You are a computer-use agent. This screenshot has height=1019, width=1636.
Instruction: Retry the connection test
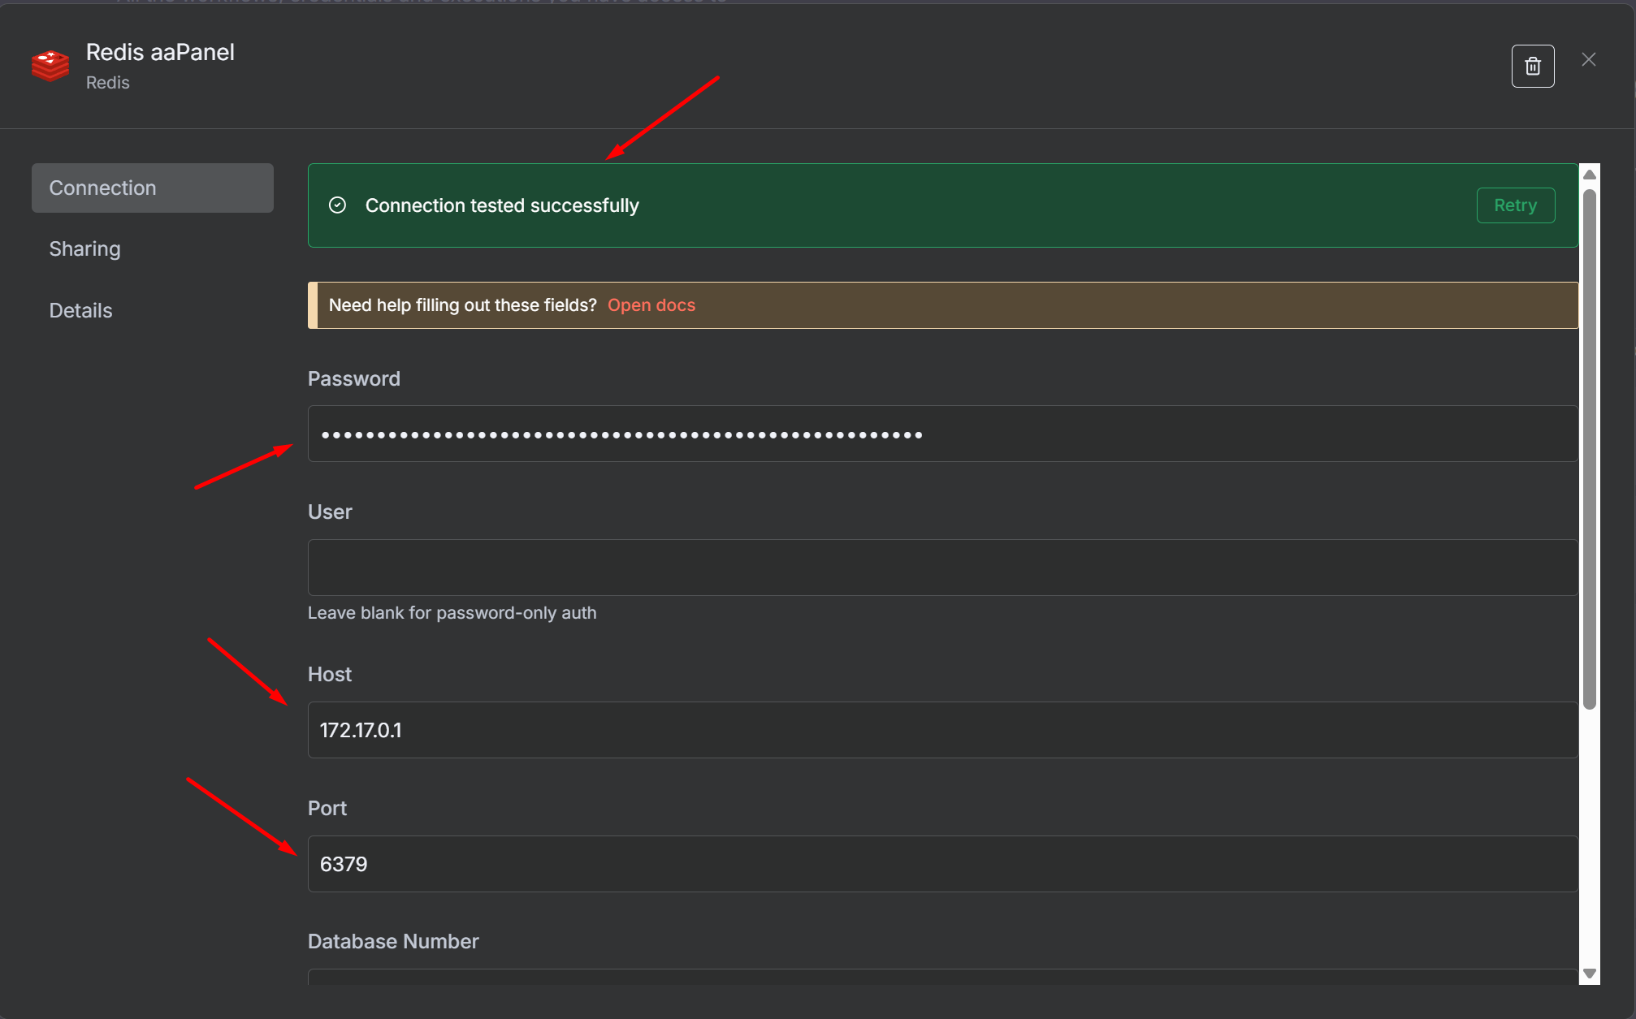pos(1516,205)
